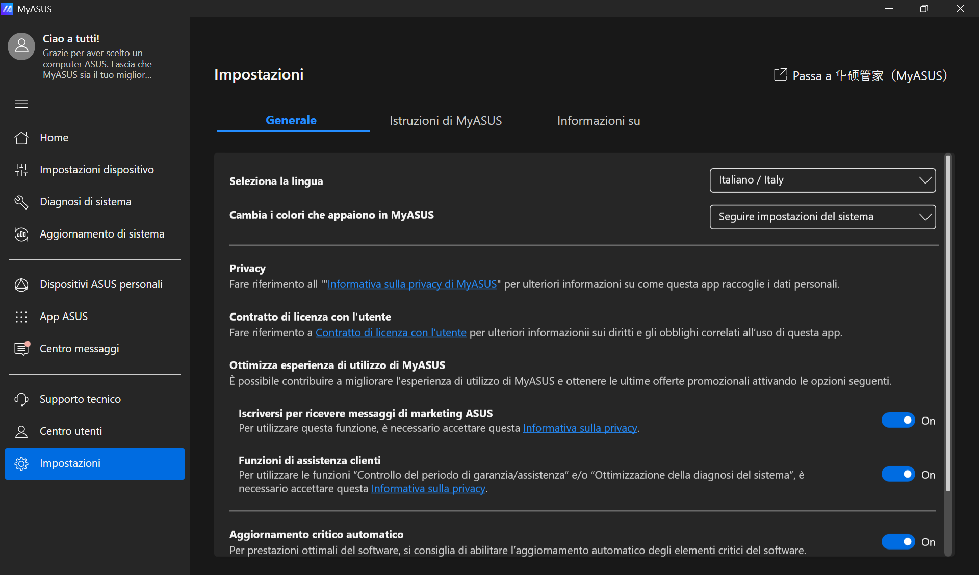Open Dispositivi ASUS personali
This screenshot has width=979, height=575.
(x=95, y=284)
